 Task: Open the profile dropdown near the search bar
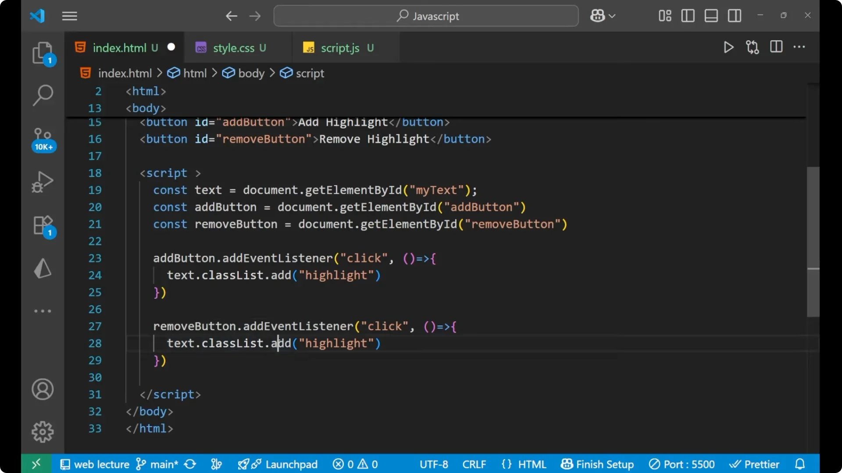(603, 16)
